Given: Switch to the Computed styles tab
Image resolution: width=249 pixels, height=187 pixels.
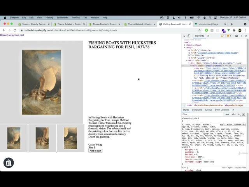Looking at the screenshot, I should pyautogui.click(x=197, y=110).
